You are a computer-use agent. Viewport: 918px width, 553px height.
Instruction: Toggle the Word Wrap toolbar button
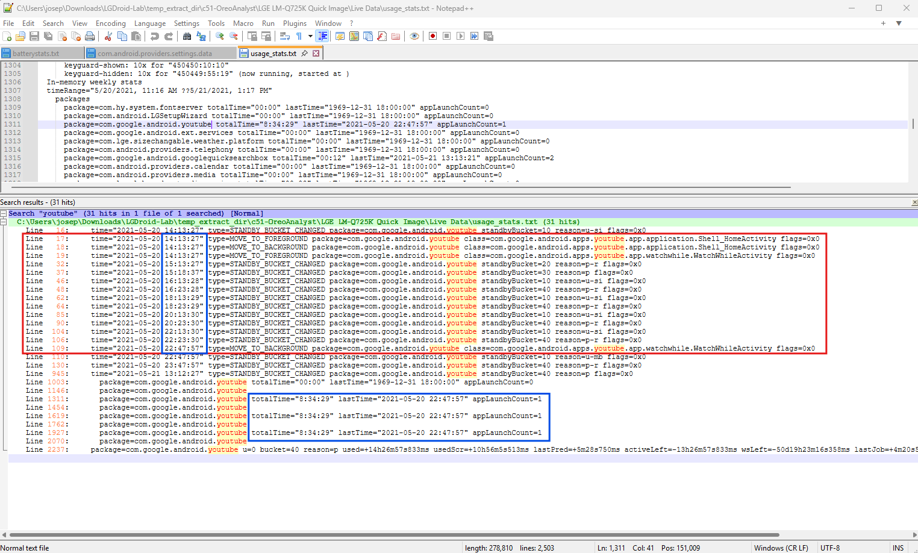(285, 36)
